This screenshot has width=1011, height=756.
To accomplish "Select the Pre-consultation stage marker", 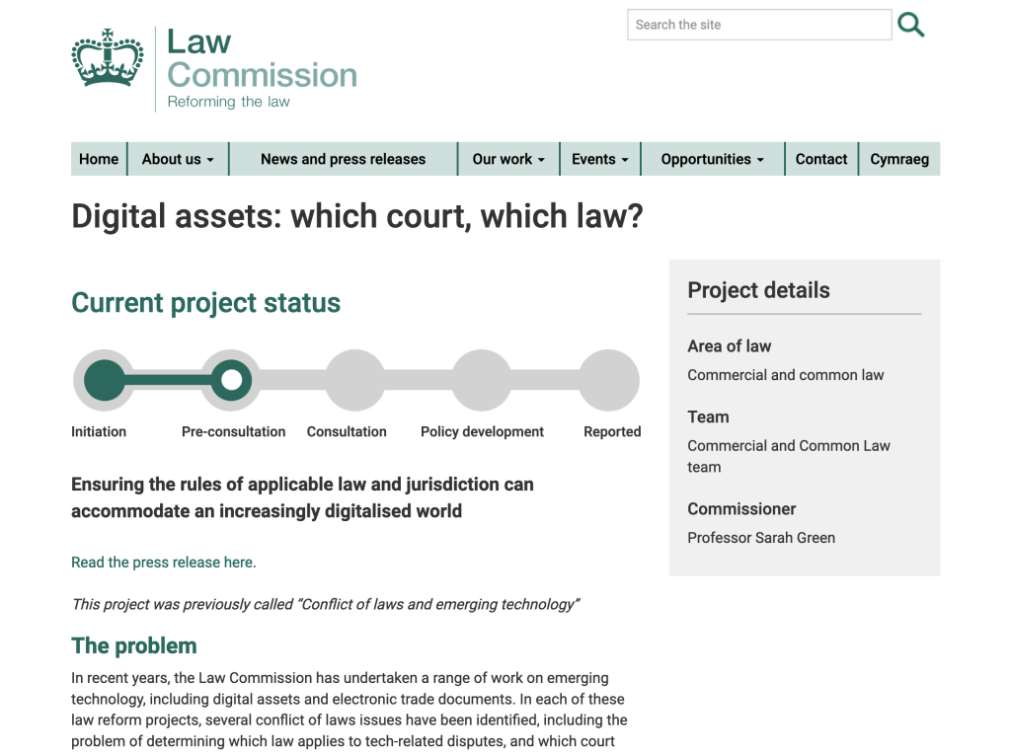I will (x=231, y=380).
